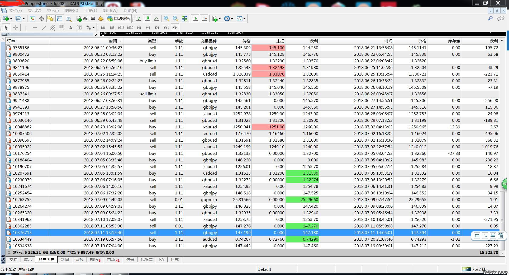Open the indicators list icon
Screen dimensions: 509x275
(215, 18)
